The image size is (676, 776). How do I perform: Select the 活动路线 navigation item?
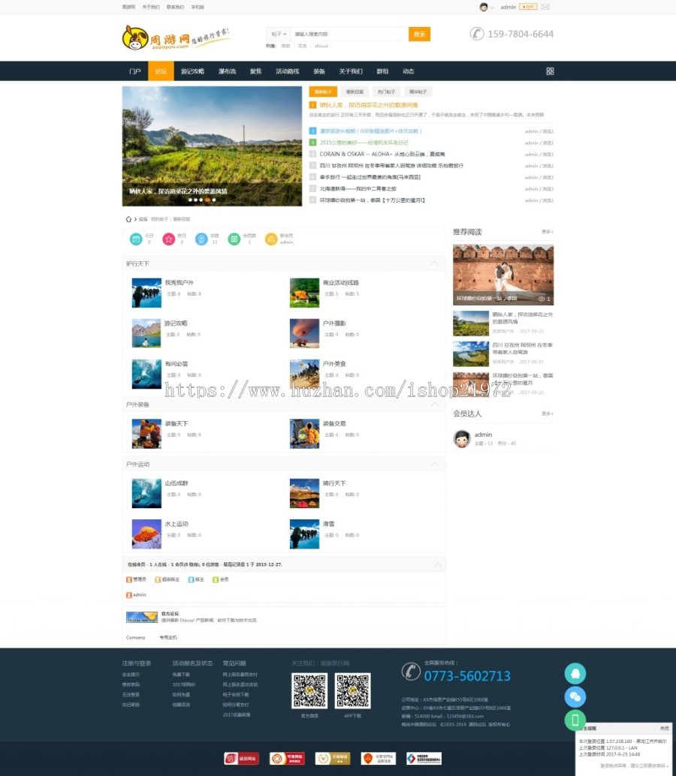point(287,71)
